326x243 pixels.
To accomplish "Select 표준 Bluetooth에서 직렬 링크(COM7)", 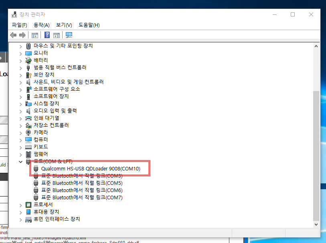I will pyautogui.click(x=82, y=197).
